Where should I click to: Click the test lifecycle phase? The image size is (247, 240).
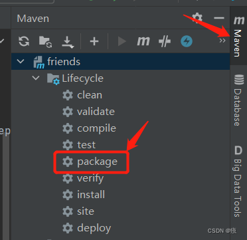coord(86,145)
